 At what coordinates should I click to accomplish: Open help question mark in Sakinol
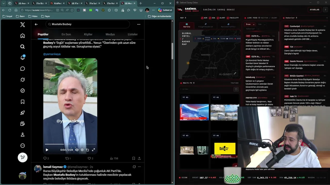[325, 10]
